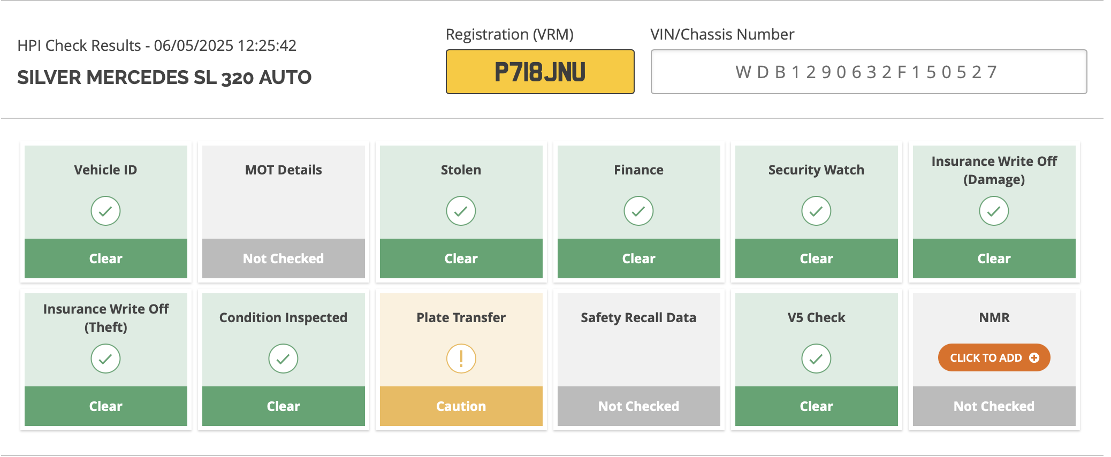The image size is (1111, 457).
Task: Click the Condition Inspected checkmark icon
Action: pos(283,359)
